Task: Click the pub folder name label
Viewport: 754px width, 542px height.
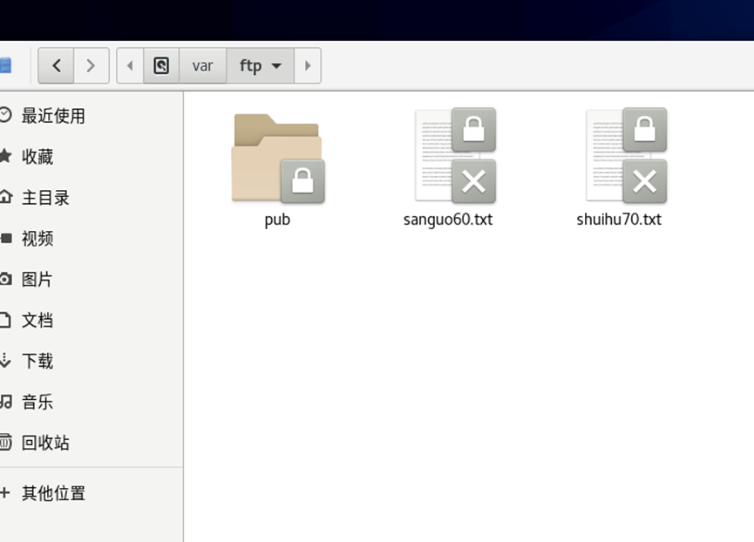Action: pyautogui.click(x=277, y=220)
